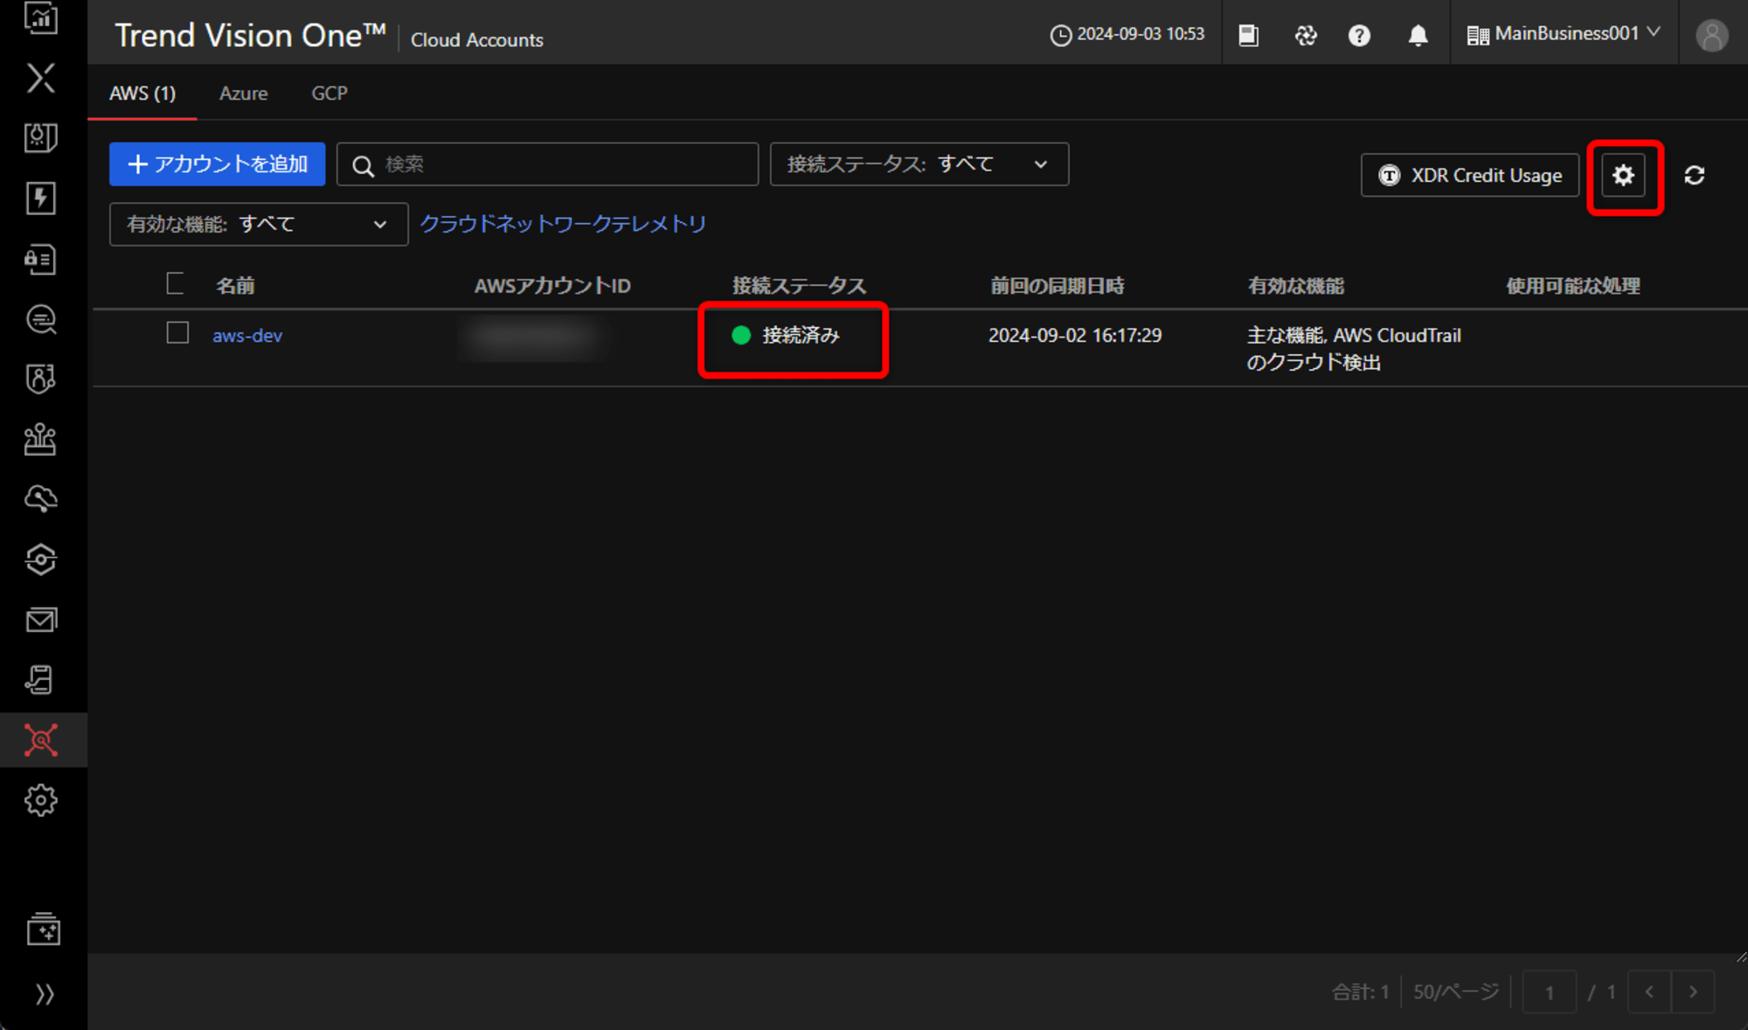Click the 有効な機能 column header
Viewport: 1748px width, 1030px height.
click(x=1296, y=285)
